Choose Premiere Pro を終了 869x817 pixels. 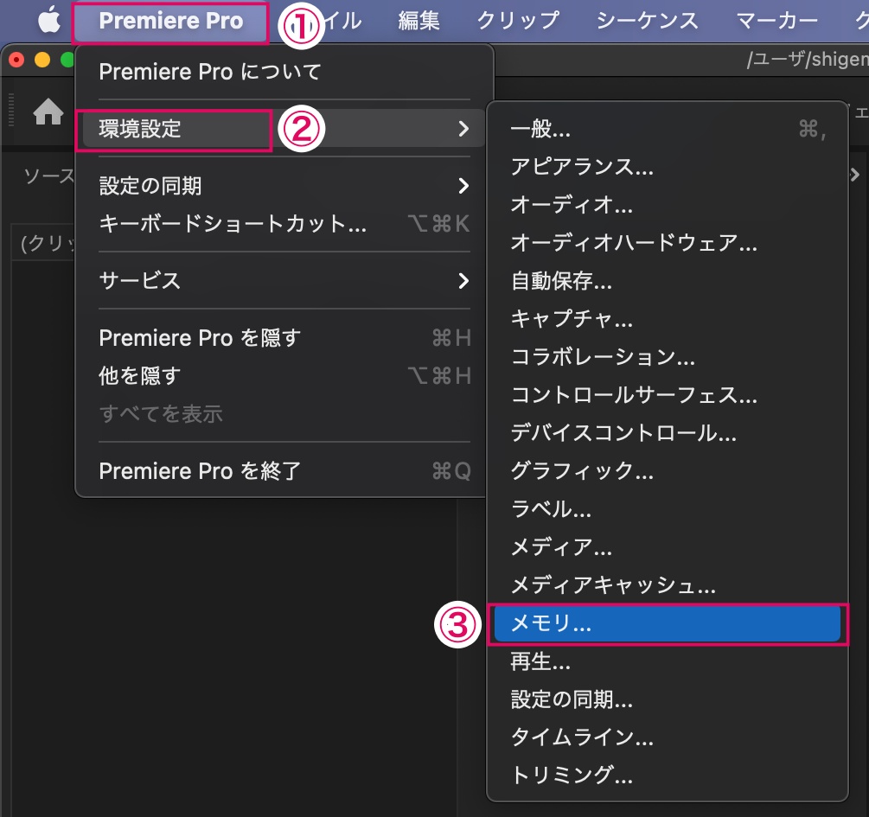click(x=284, y=471)
